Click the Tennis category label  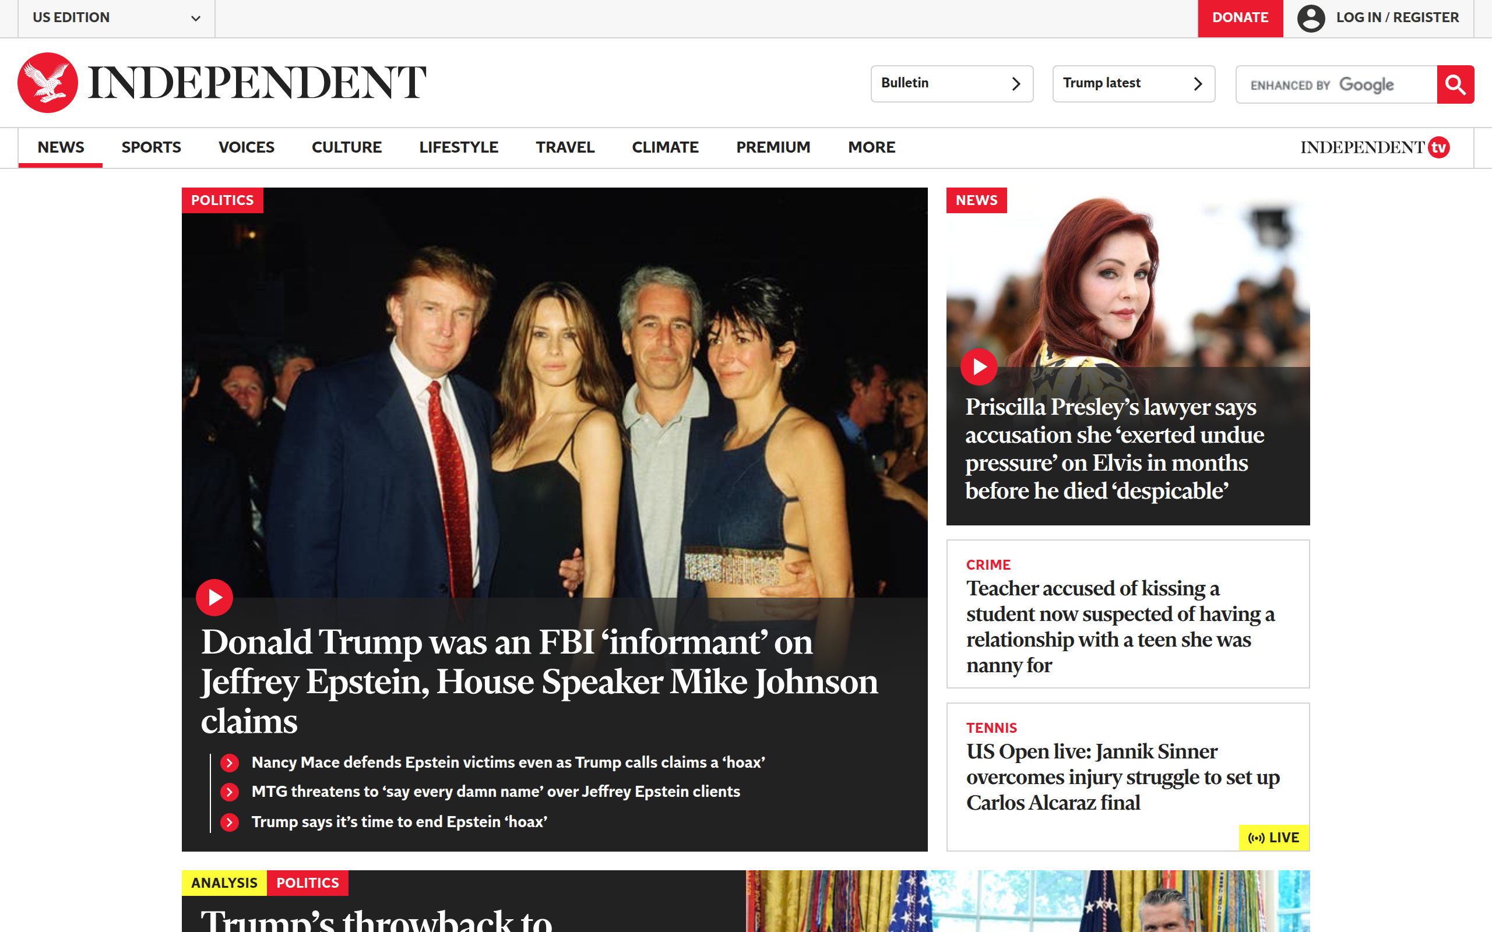point(991,728)
